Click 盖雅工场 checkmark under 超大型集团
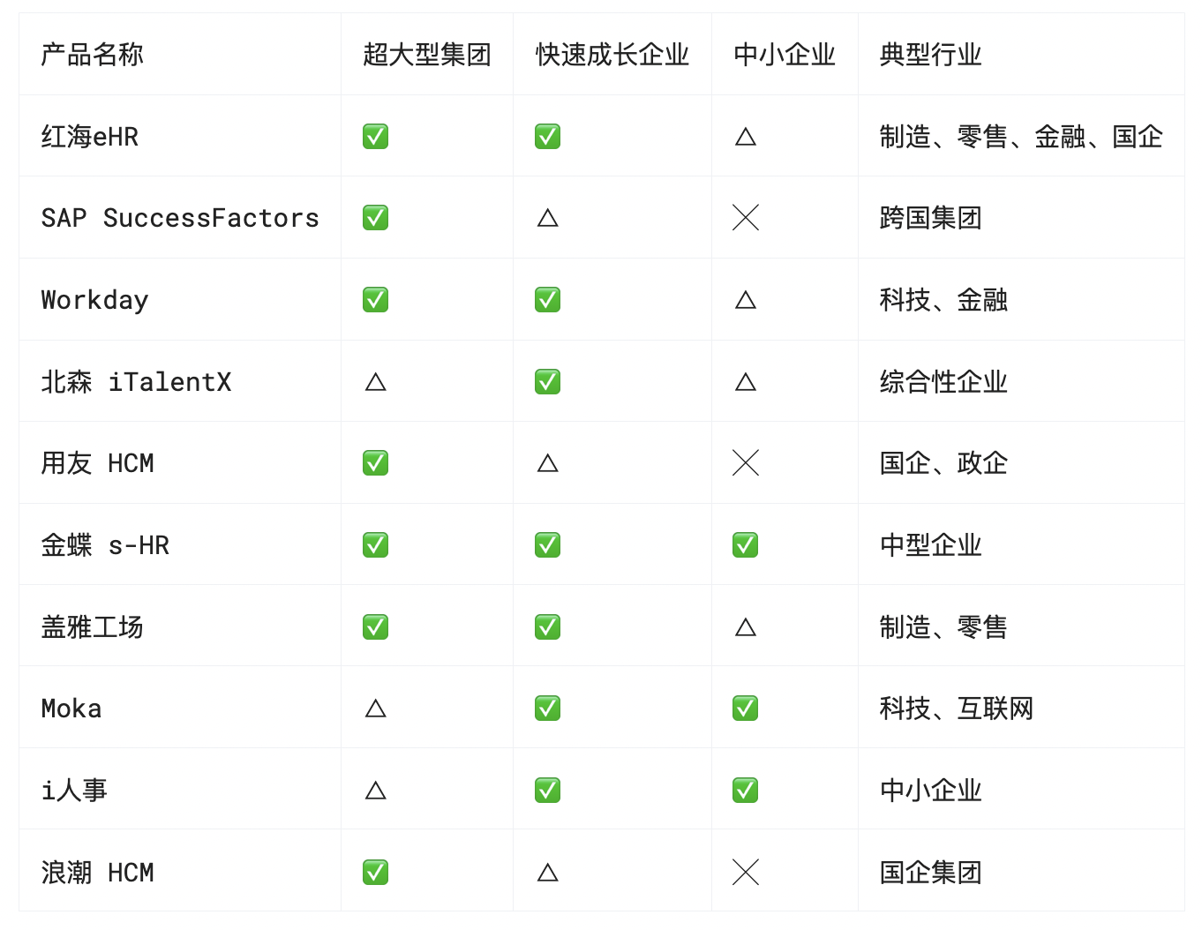 point(375,627)
